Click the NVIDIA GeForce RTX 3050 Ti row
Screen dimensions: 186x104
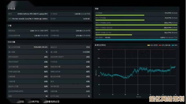[28, 14]
